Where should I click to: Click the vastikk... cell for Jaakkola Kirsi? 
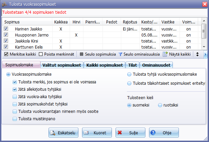[169, 41]
